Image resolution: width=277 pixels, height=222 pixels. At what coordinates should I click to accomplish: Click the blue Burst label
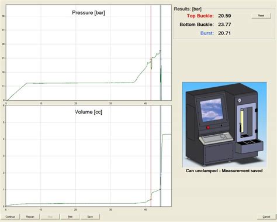(x=207, y=33)
